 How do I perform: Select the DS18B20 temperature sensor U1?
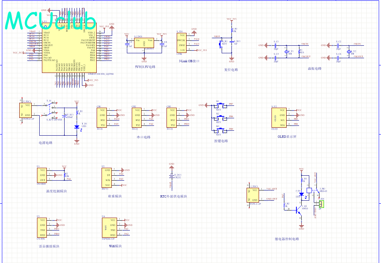coord(42,175)
